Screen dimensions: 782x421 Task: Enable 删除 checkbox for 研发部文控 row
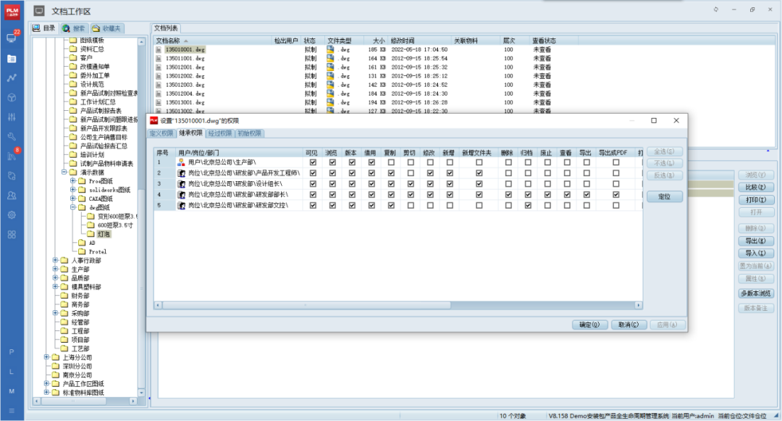(508, 206)
